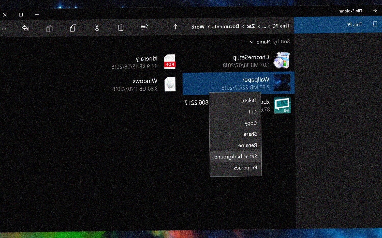The height and width of the screenshot is (238, 382).
Task: Minimize the File Explorer window
Action: 37,14
